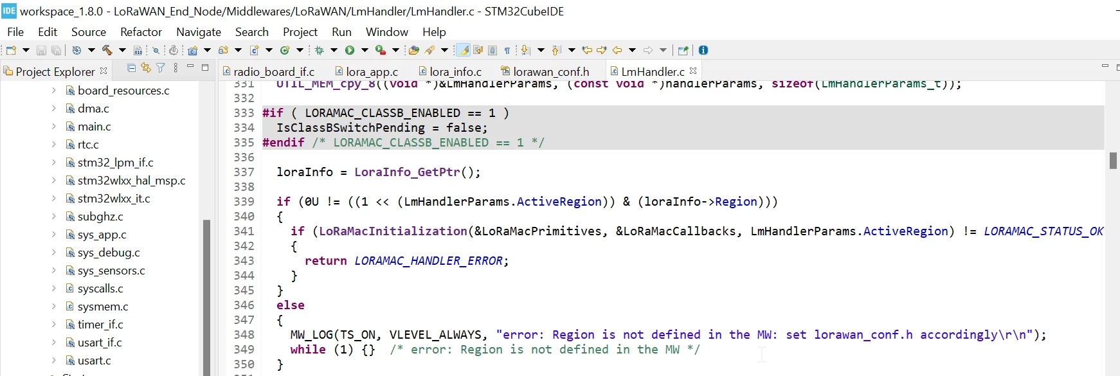
Task: Click Collapse All in Project Explorer
Action: point(132,67)
